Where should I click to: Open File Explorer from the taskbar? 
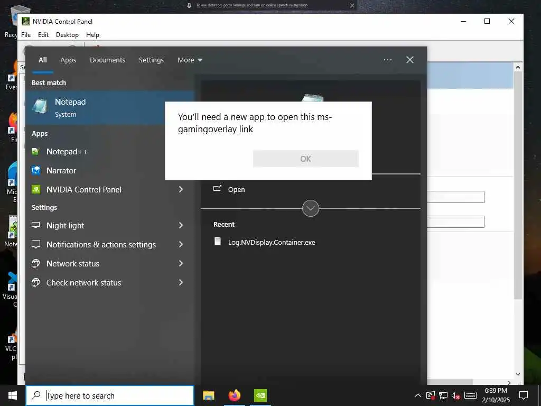click(208, 395)
